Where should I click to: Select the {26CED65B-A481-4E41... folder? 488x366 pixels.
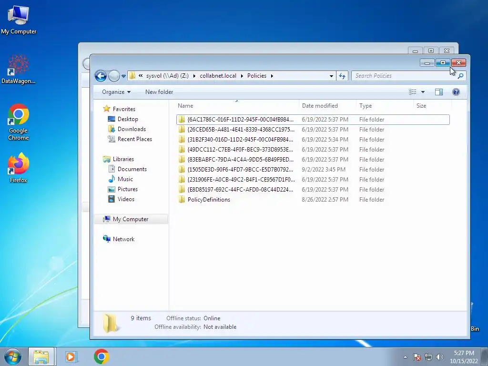click(313, 130)
